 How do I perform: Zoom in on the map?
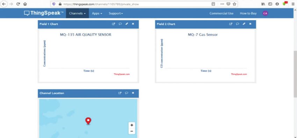(132, 125)
